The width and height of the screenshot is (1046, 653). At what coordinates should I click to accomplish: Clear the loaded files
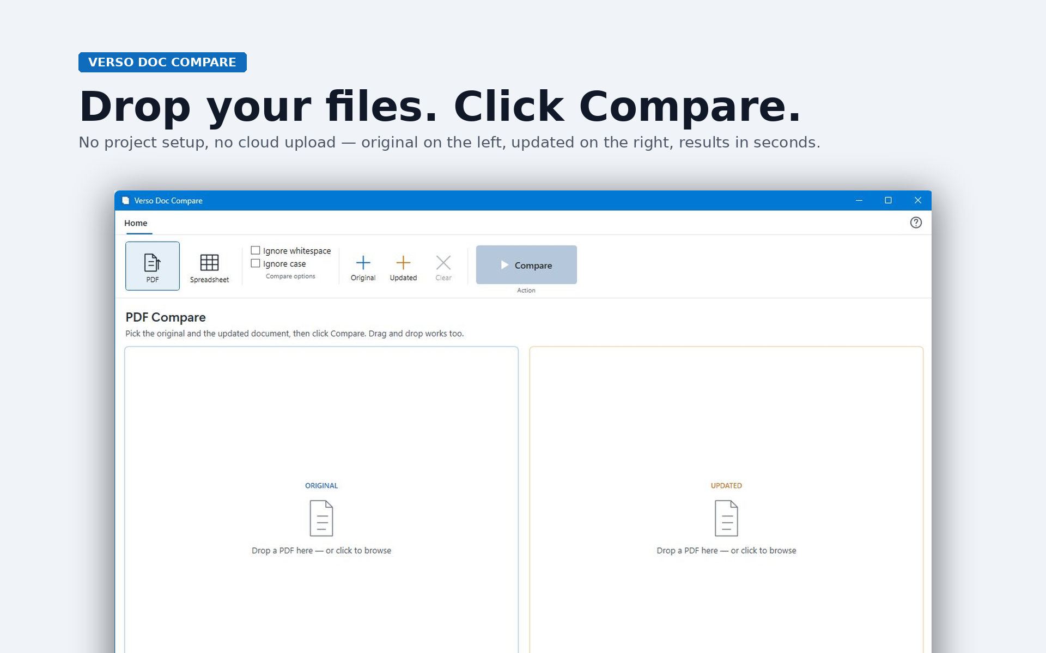(x=443, y=268)
